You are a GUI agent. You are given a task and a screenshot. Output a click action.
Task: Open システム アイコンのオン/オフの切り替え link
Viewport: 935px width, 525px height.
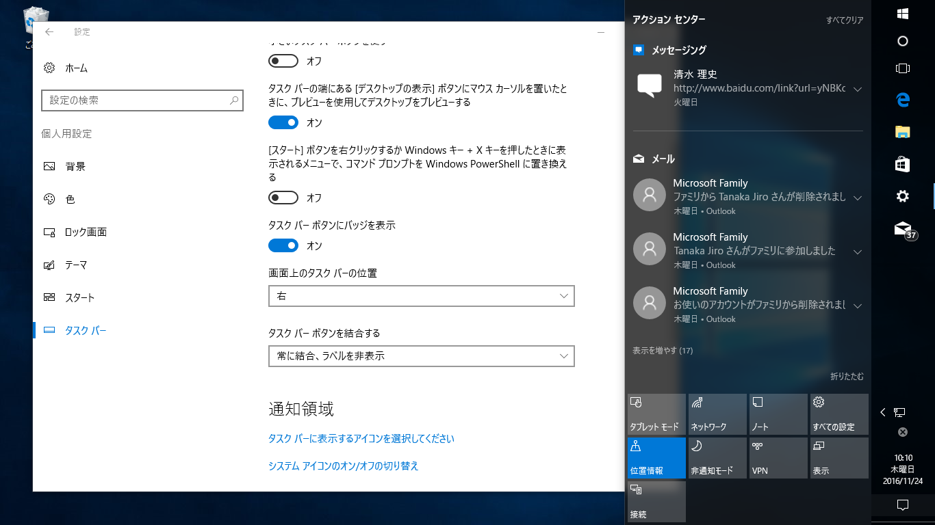pos(344,466)
